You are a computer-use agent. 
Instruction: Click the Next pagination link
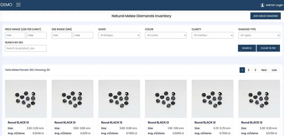point(264,70)
